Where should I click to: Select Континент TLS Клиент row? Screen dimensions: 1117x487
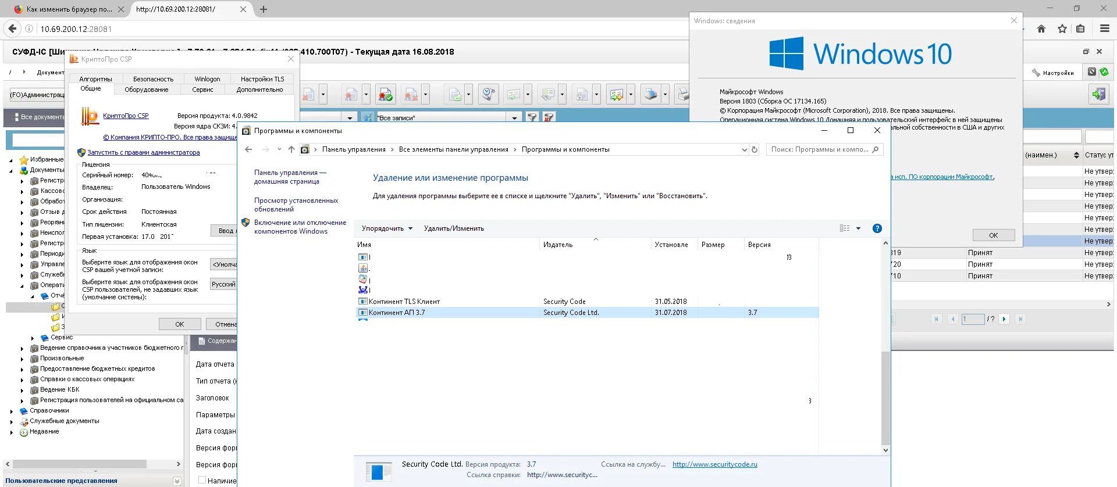tap(587, 302)
